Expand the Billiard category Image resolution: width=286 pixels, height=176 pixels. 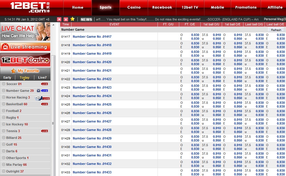point(4,138)
